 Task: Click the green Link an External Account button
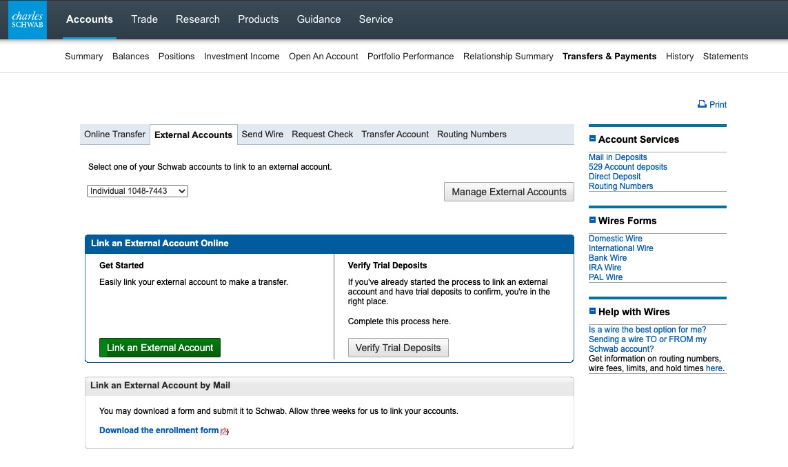point(160,348)
